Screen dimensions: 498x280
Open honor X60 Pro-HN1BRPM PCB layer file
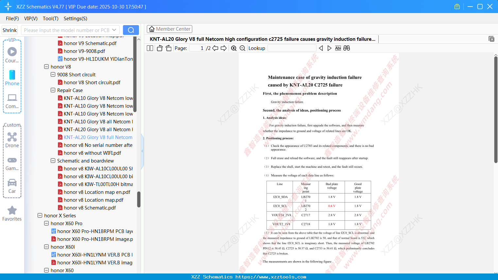[92, 231]
